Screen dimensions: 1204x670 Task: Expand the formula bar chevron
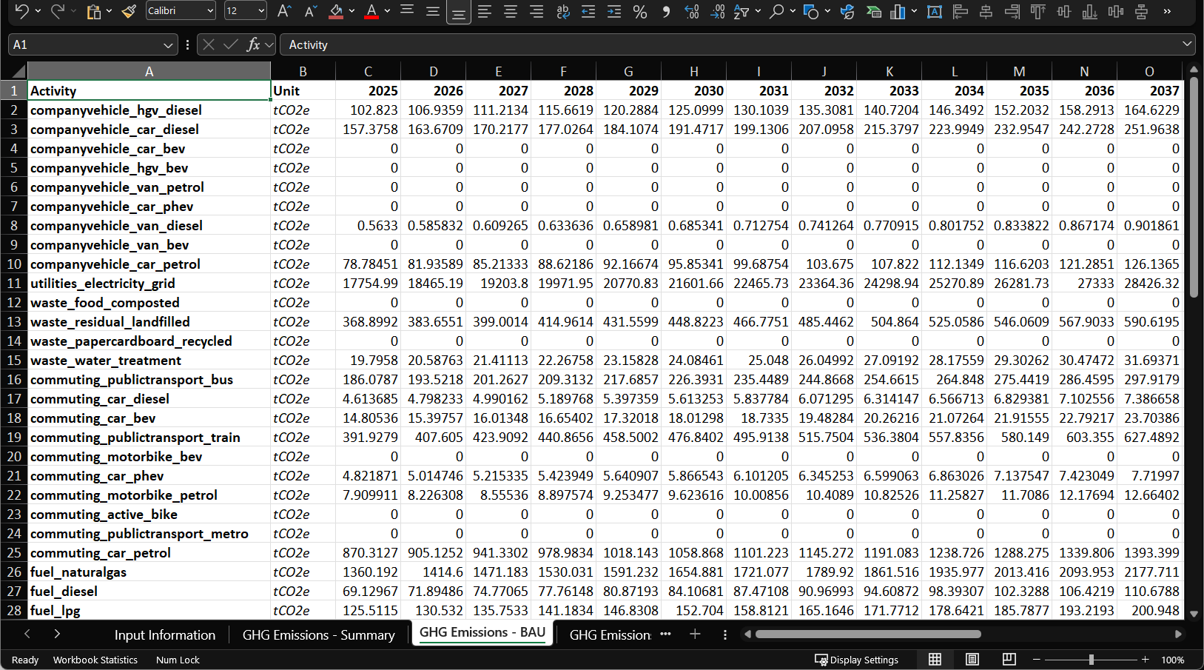(1188, 44)
